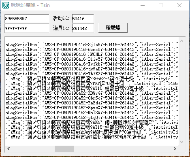This screenshot has width=190, height=157.
Task: Click the log line containing 8pxcX7
Action: pyautogui.click(x=92, y=108)
